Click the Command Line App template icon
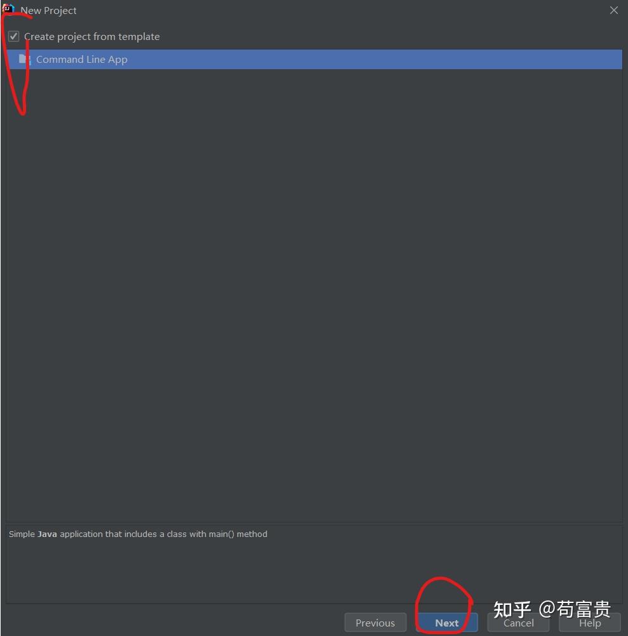 (25, 59)
